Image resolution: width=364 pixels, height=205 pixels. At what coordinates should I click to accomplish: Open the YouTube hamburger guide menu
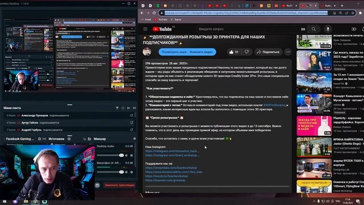tap(145, 29)
